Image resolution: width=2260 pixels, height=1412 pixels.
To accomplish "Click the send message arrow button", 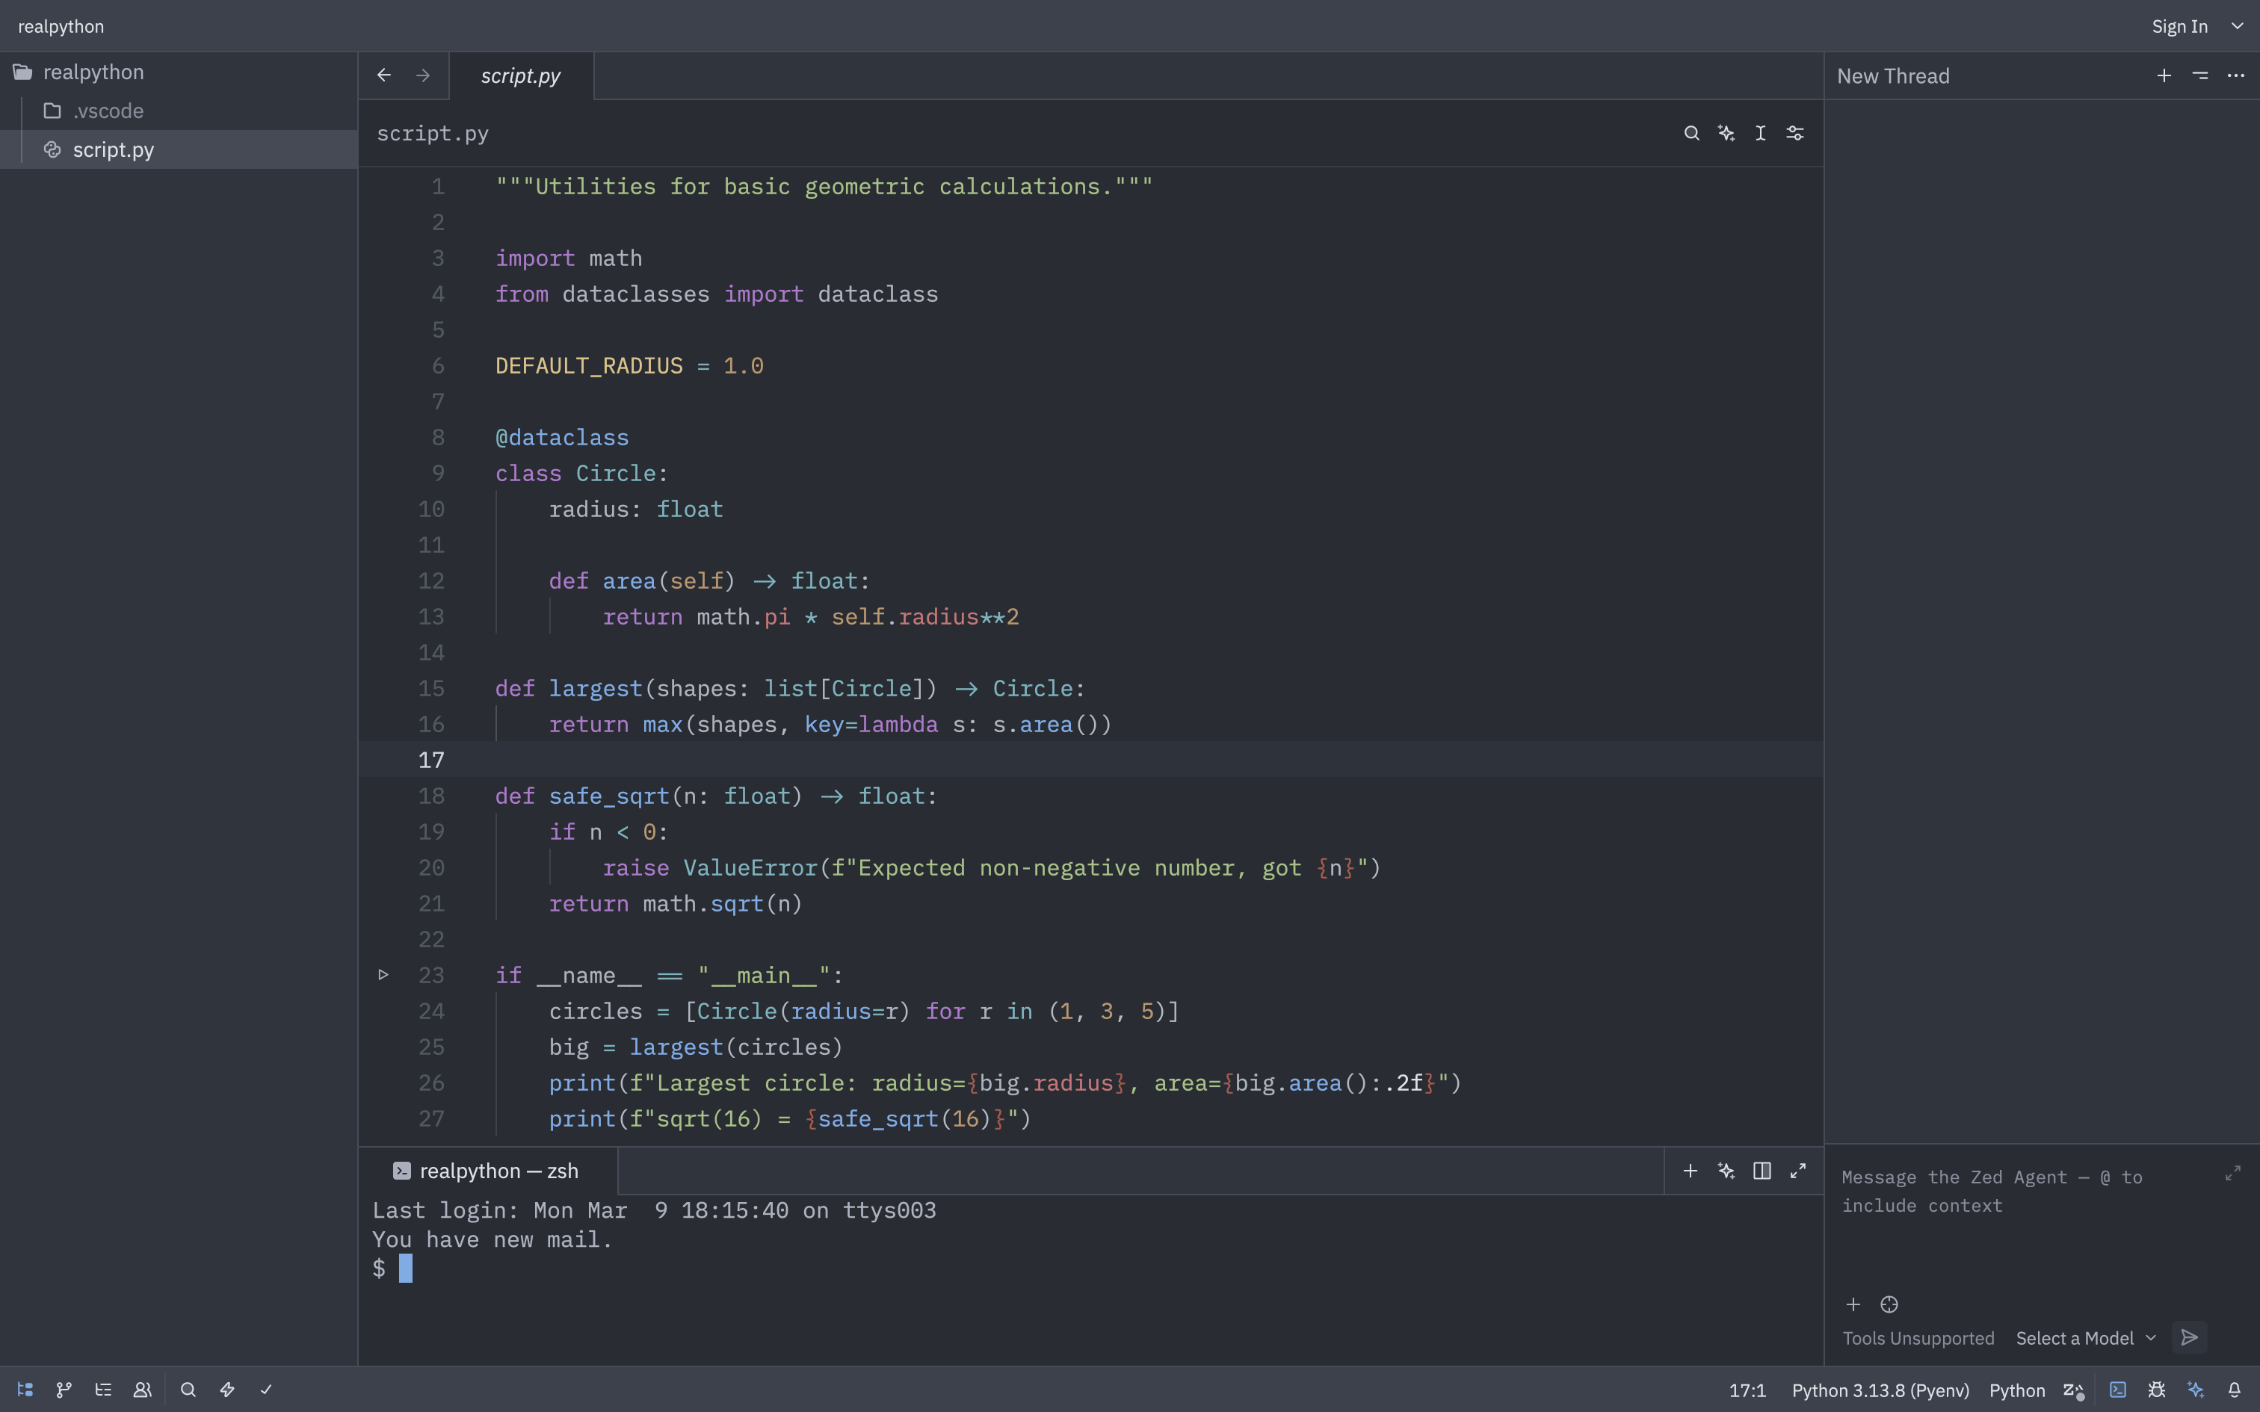I will click(x=2189, y=1338).
